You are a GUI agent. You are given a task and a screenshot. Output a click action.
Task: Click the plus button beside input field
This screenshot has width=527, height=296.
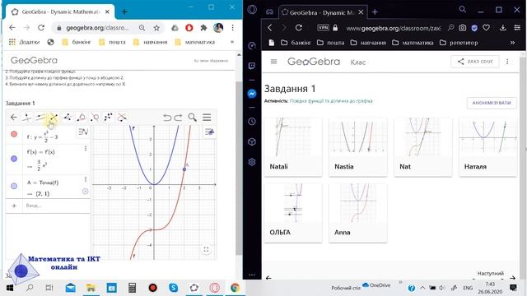[14, 206]
